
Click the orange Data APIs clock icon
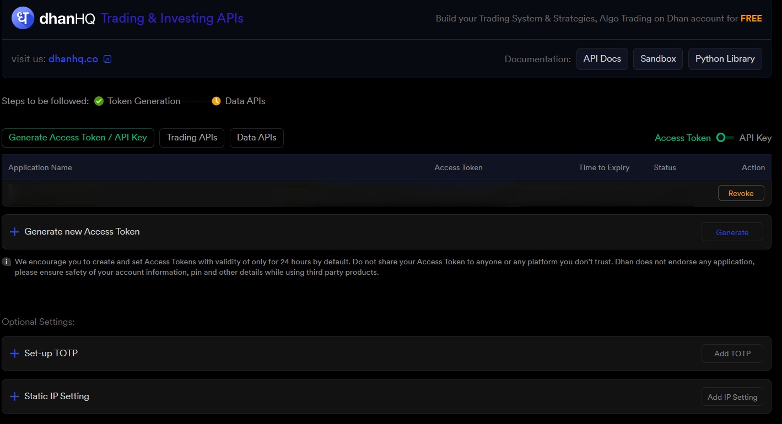pos(217,101)
